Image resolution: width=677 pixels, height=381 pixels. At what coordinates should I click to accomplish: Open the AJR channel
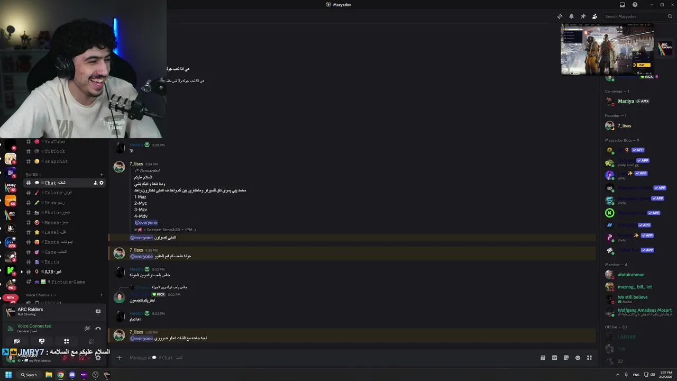click(65, 271)
